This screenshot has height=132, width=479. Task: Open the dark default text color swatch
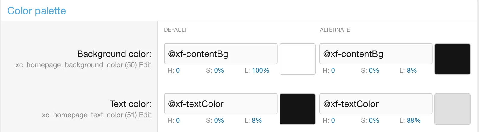297,109
